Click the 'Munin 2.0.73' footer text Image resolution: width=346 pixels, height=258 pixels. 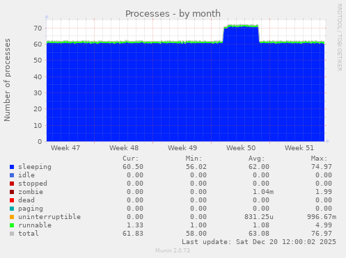click(173, 250)
